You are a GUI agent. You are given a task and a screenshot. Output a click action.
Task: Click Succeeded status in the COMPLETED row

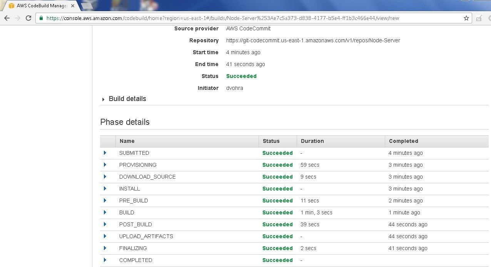point(277,260)
